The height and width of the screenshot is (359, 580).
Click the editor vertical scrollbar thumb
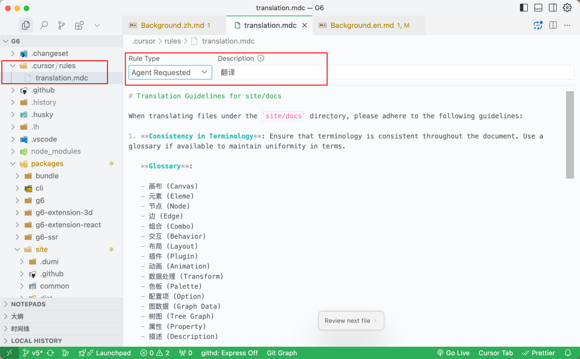click(x=570, y=135)
